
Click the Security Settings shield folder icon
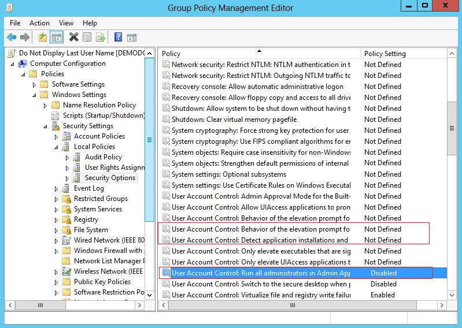(56, 126)
